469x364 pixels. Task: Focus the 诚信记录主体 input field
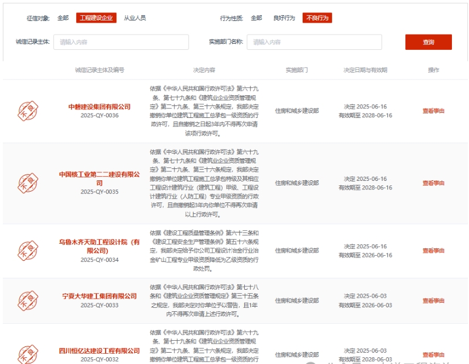(121, 42)
